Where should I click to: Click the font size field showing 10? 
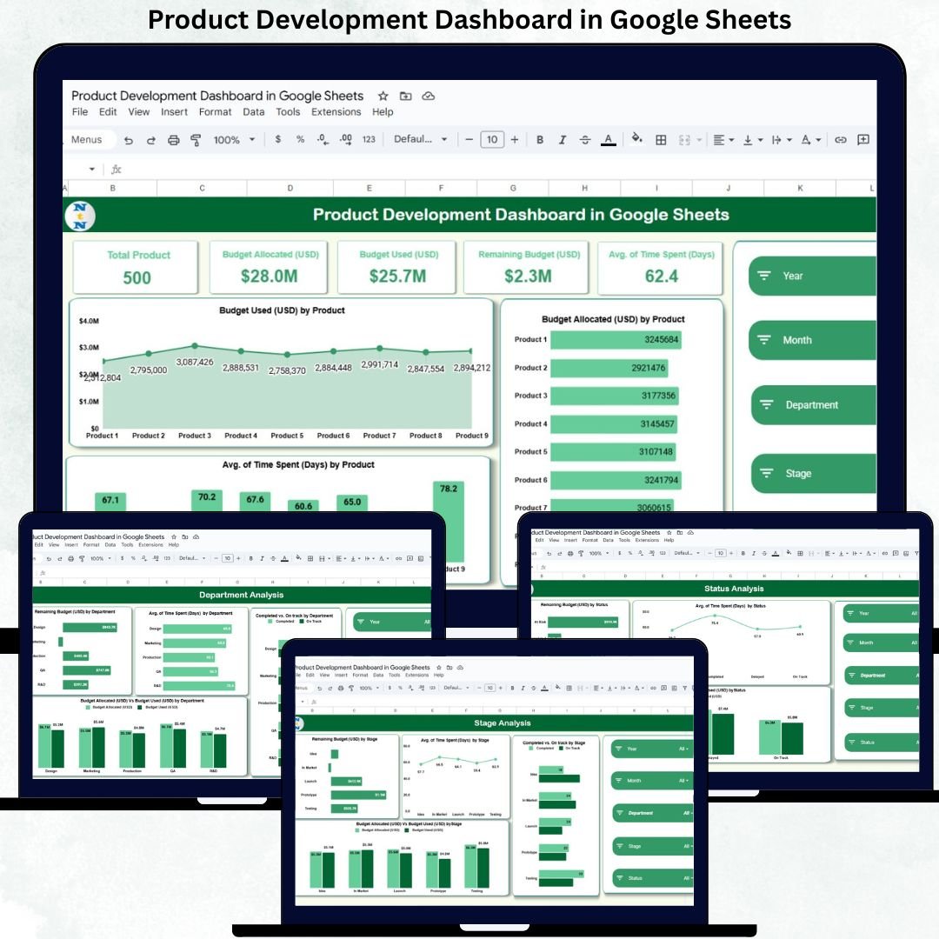(492, 140)
